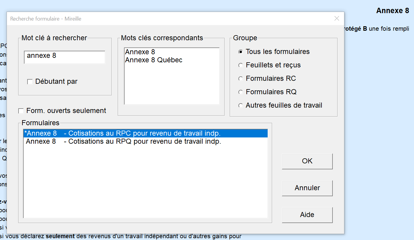Viewport: 414px width, 240px height.
Task: Toggle Form. ouverts seulement checkbox
Action: 21,111
